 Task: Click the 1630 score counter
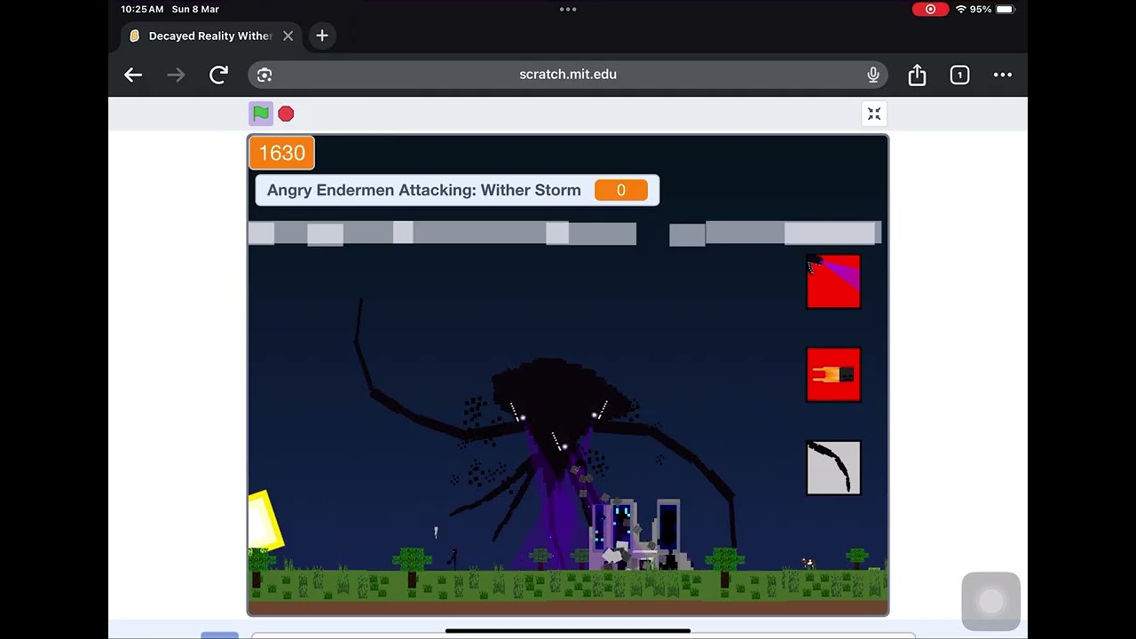point(281,153)
